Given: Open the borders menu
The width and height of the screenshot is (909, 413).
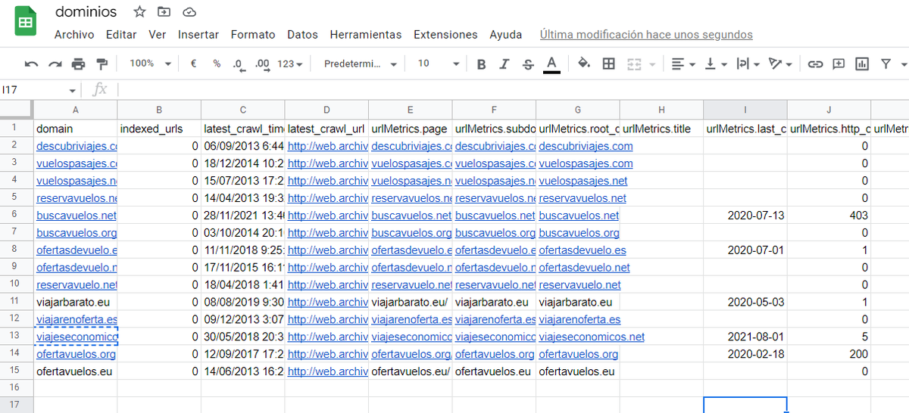Looking at the screenshot, I should pos(608,64).
